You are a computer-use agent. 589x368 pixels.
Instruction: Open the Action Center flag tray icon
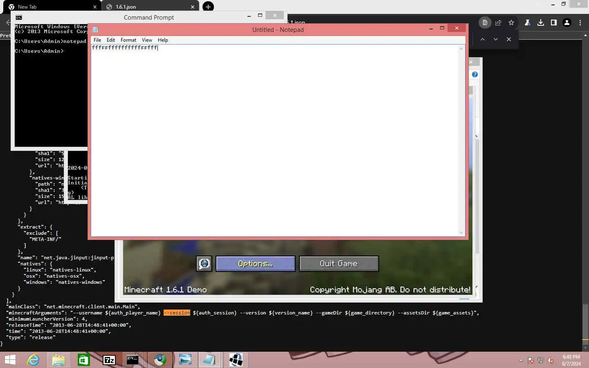(531, 360)
